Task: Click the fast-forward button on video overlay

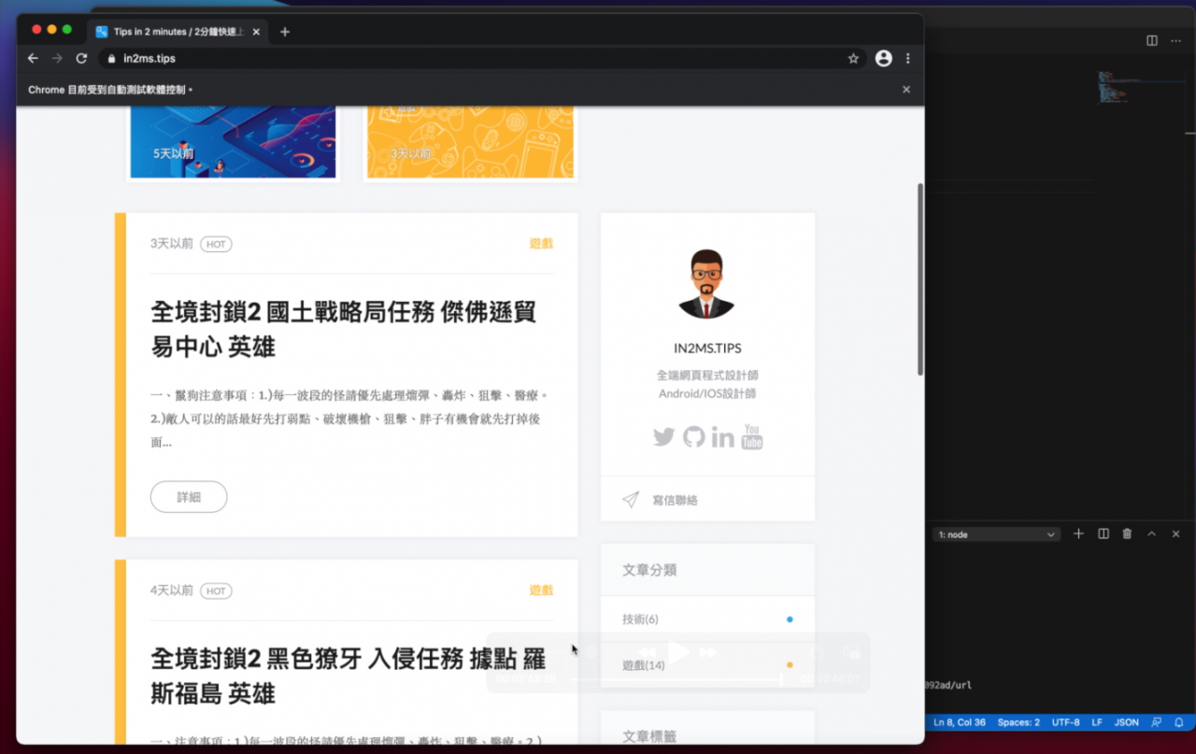Action: tap(708, 652)
